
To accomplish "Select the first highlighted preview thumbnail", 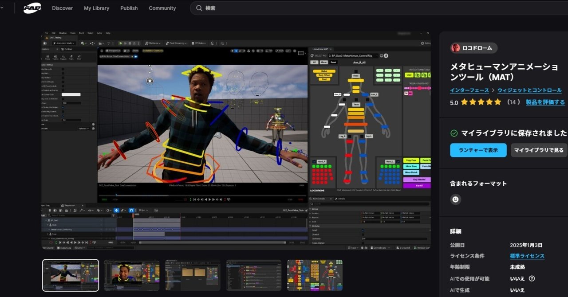I will pyautogui.click(x=71, y=275).
